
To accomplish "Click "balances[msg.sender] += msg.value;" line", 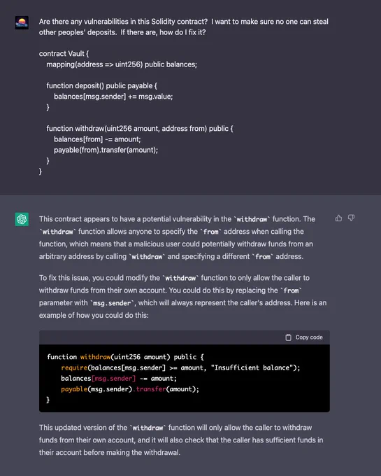I will pyautogui.click(x=113, y=97).
